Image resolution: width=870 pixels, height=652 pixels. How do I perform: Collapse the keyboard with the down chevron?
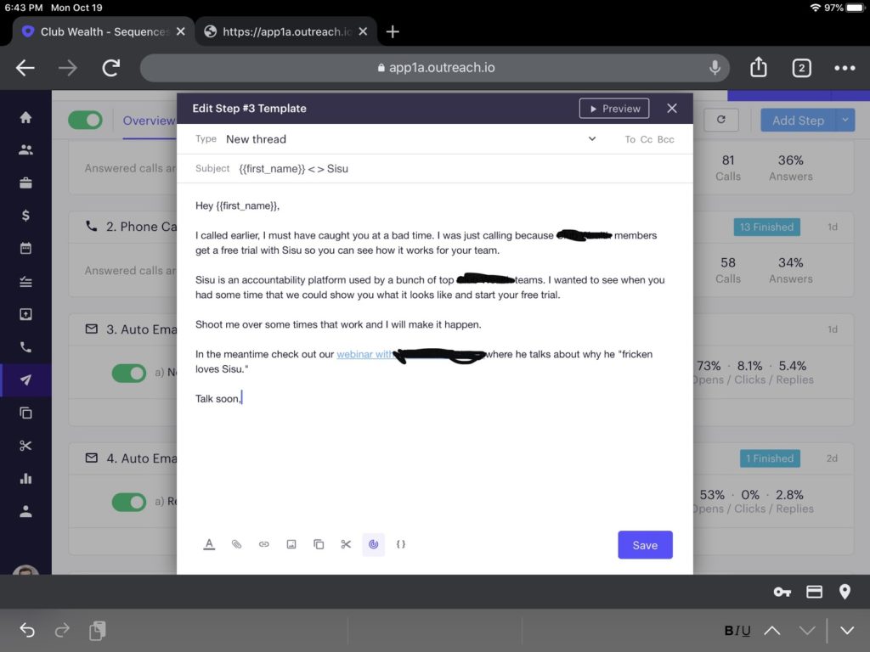click(847, 631)
